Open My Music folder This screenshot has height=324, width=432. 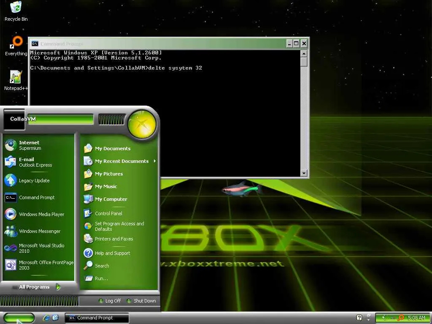pyautogui.click(x=119, y=186)
